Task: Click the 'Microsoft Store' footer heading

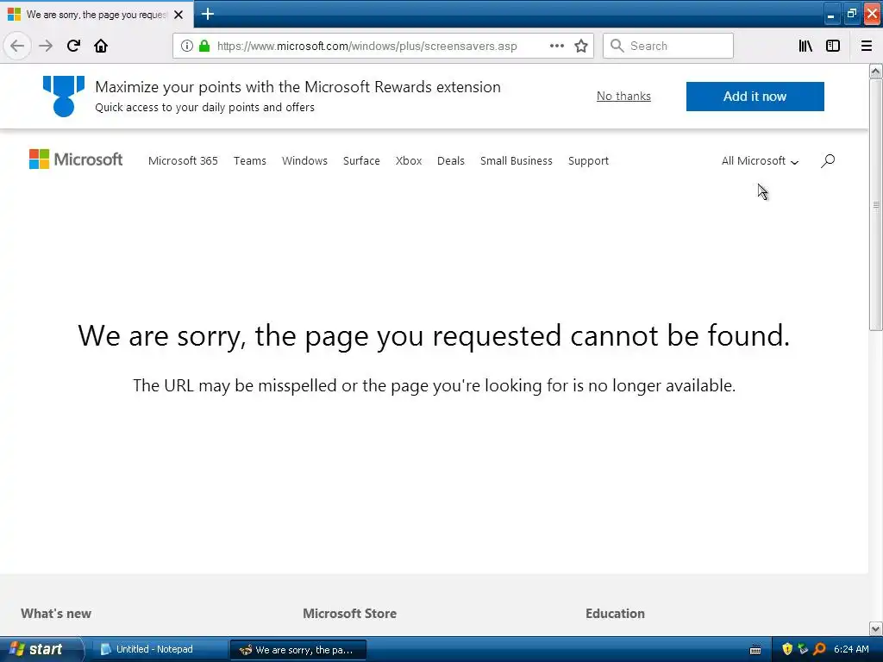Action: 350,614
